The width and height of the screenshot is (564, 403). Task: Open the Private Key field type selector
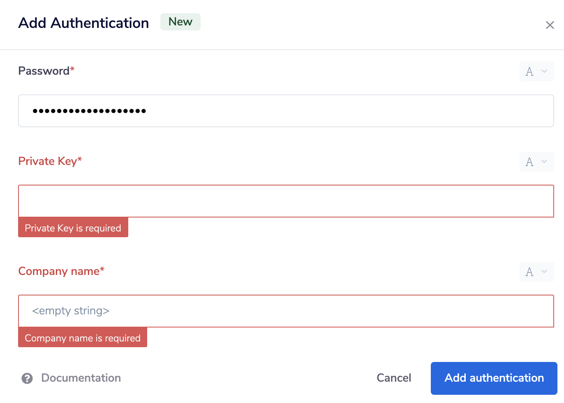tap(536, 162)
